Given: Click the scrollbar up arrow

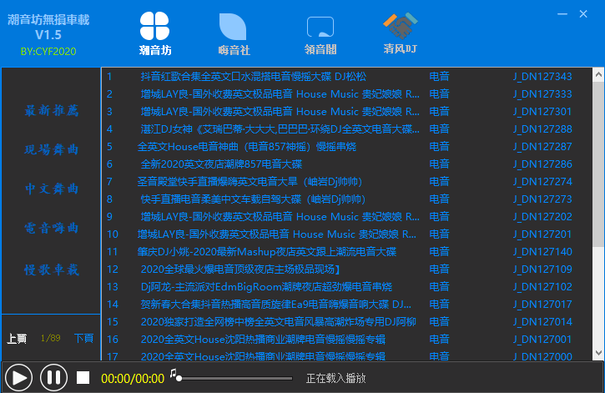Looking at the screenshot, I should [x=598, y=74].
